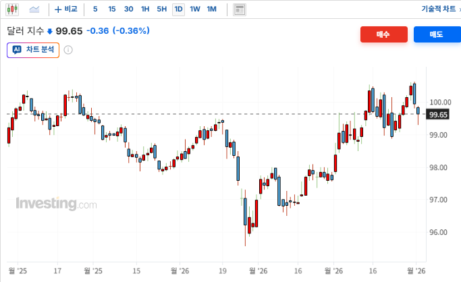Click the red 매수 buy button
Image resolution: width=461 pixels, height=282 pixels.
click(x=384, y=34)
